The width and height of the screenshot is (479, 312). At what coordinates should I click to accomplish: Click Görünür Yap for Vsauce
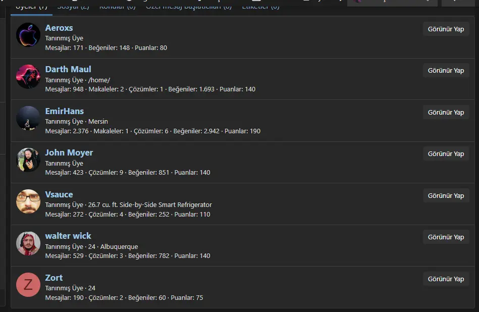coord(446,195)
